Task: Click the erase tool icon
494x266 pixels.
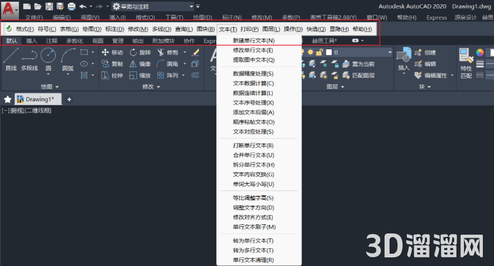Action: click(x=195, y=52)
